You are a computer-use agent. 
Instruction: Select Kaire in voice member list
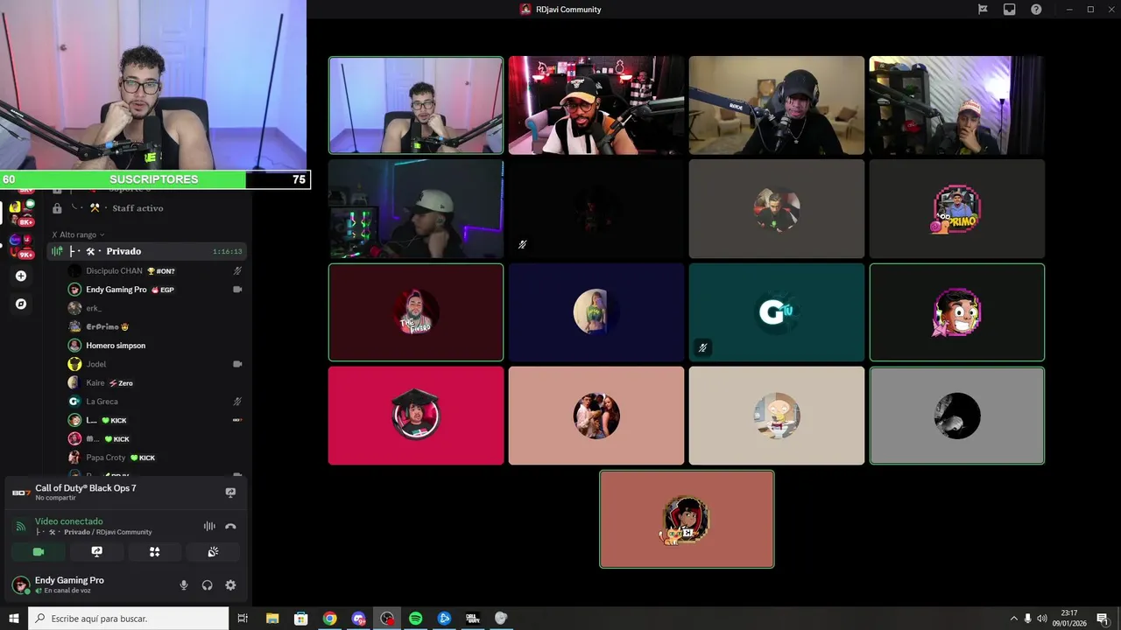point(154,382)
